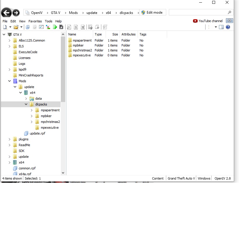Click Mods in the breadcrumb path
This screenshot has height=240, width=239.
coord(73,13)
